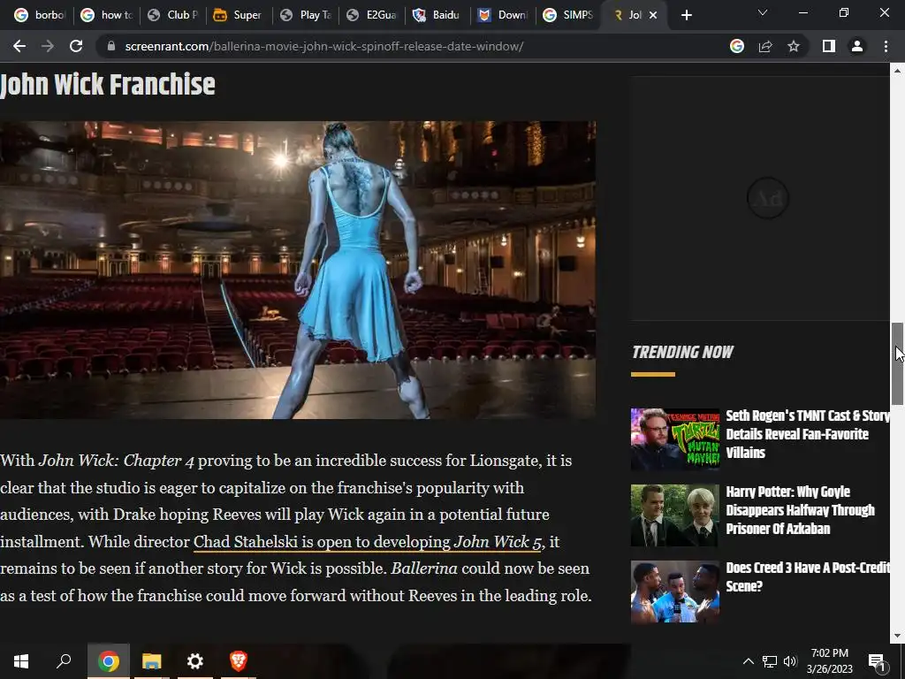Open Chrome three-dot menu
Viewport: 905px width, 679px height.
coord(886,46)
